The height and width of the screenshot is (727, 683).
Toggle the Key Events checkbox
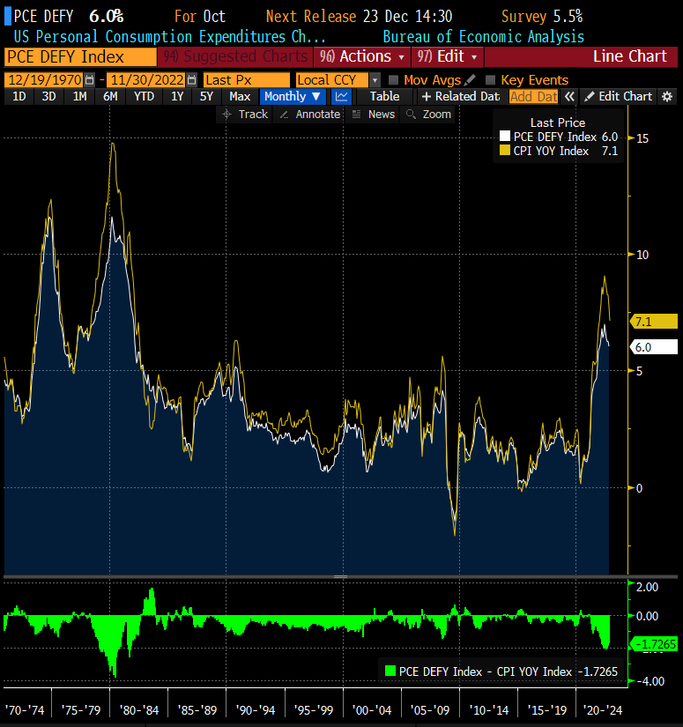pyautogui.click(x=491, y=80)
